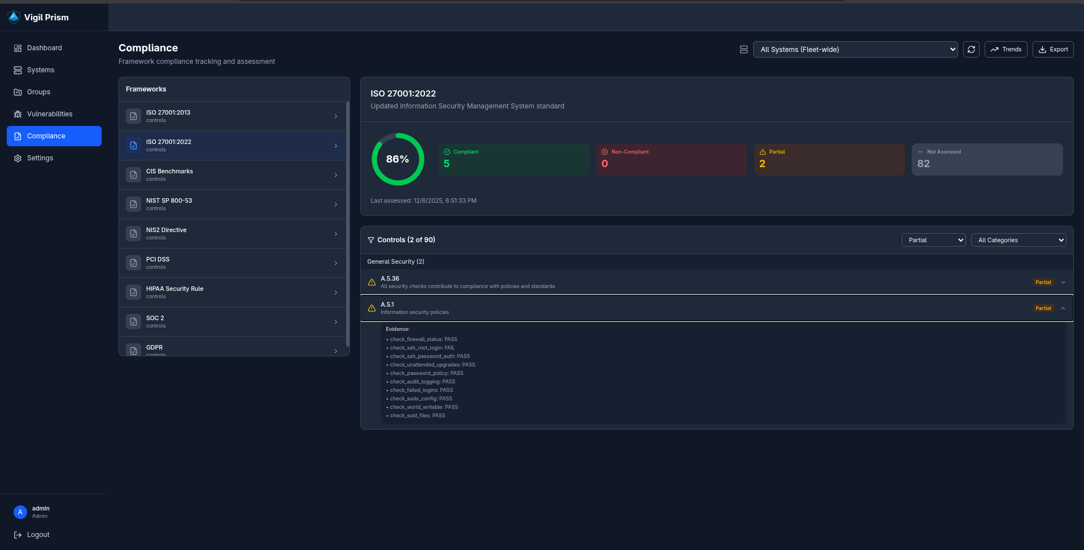1084x550 pixels.
Task: Click the Frameworks list scrollbar
Action: [x=347, y=226]
